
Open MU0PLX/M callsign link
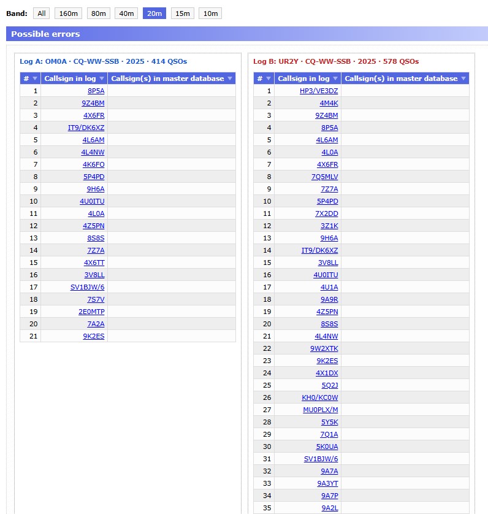(321, 410)
